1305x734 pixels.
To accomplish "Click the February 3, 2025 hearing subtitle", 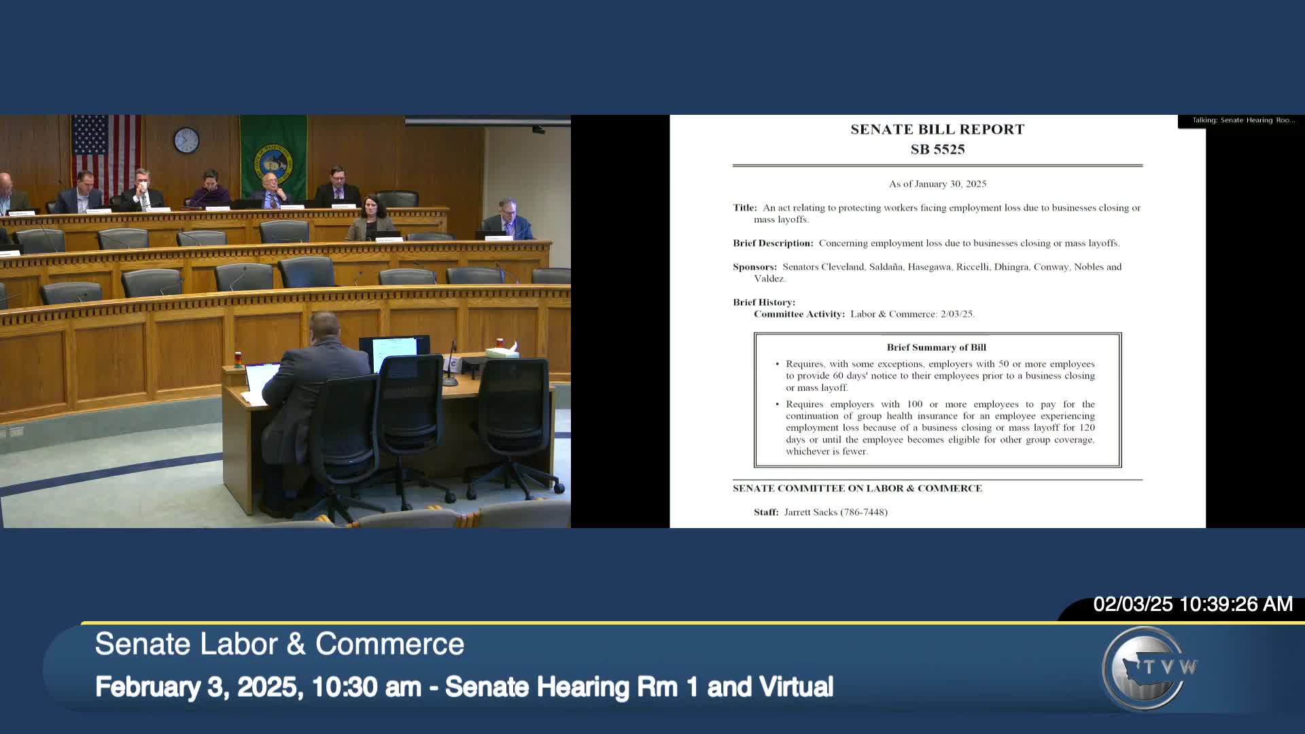I will 464,686.
